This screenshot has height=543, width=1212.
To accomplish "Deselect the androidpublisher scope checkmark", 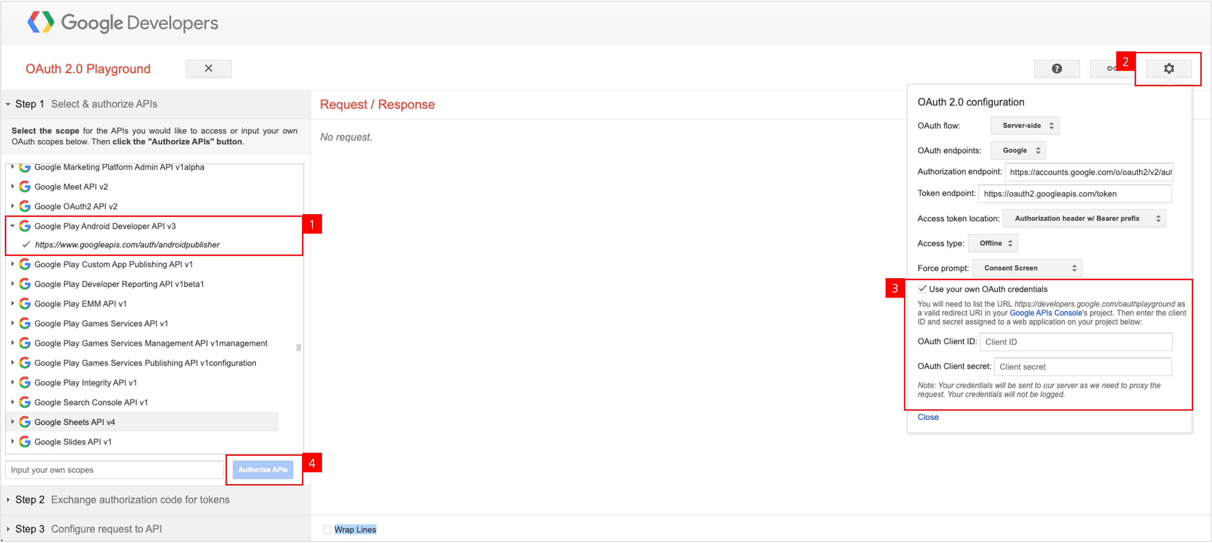I will [x=26, y=244].
